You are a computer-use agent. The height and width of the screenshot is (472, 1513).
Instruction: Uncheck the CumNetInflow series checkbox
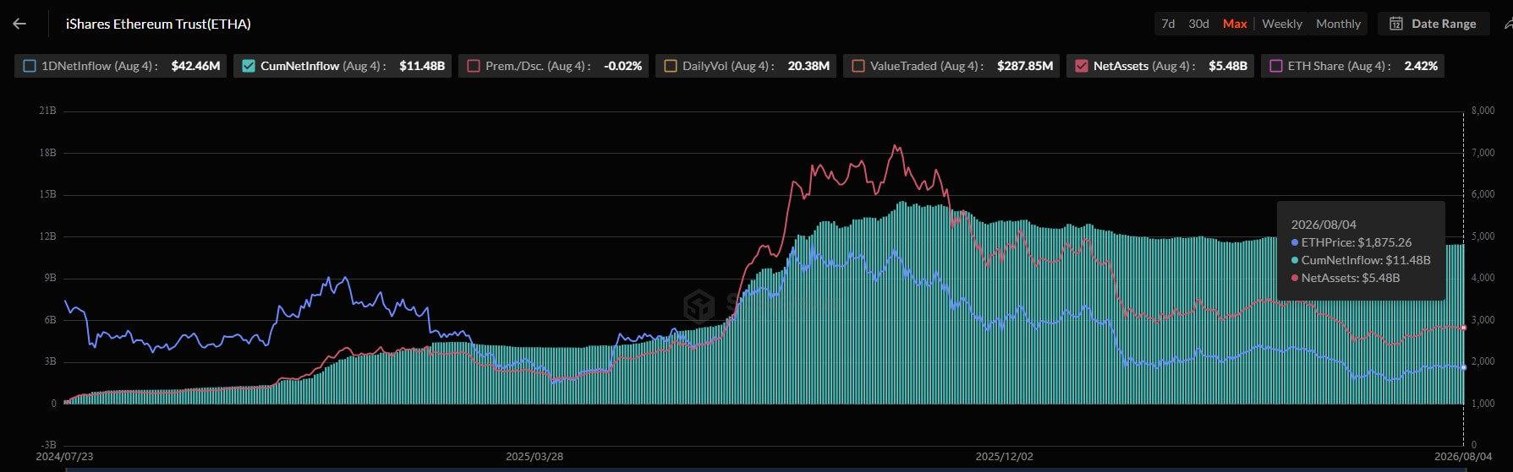click(249, 66)
